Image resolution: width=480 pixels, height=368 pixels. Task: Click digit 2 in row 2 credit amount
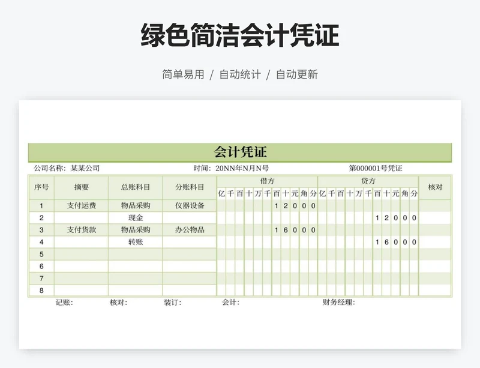coord(386,218)
